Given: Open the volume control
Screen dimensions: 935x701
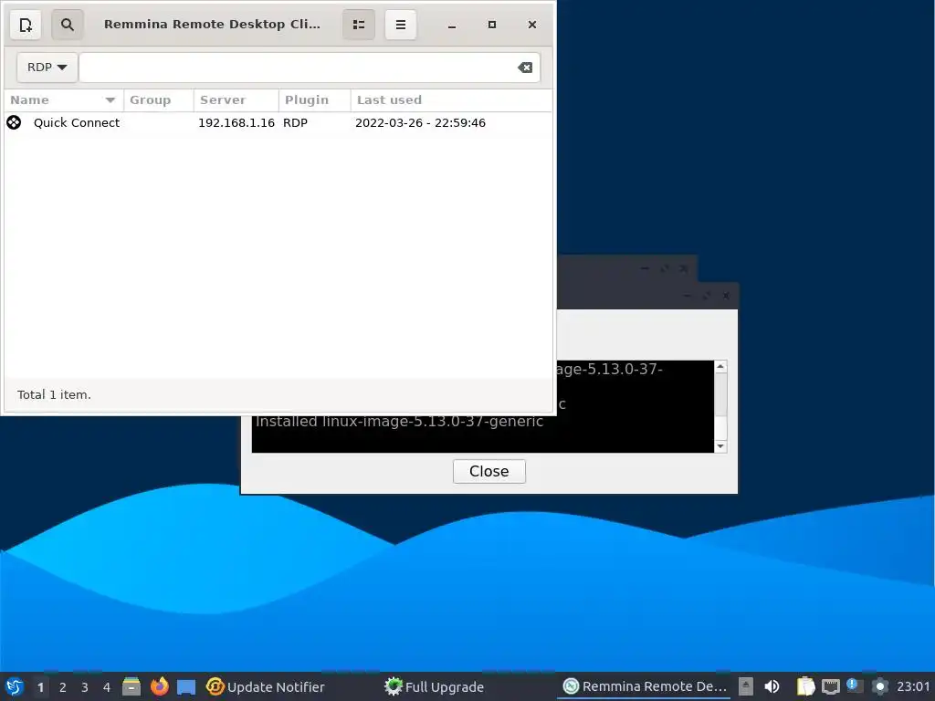Looking at the screenshot, I should (772, 686).
